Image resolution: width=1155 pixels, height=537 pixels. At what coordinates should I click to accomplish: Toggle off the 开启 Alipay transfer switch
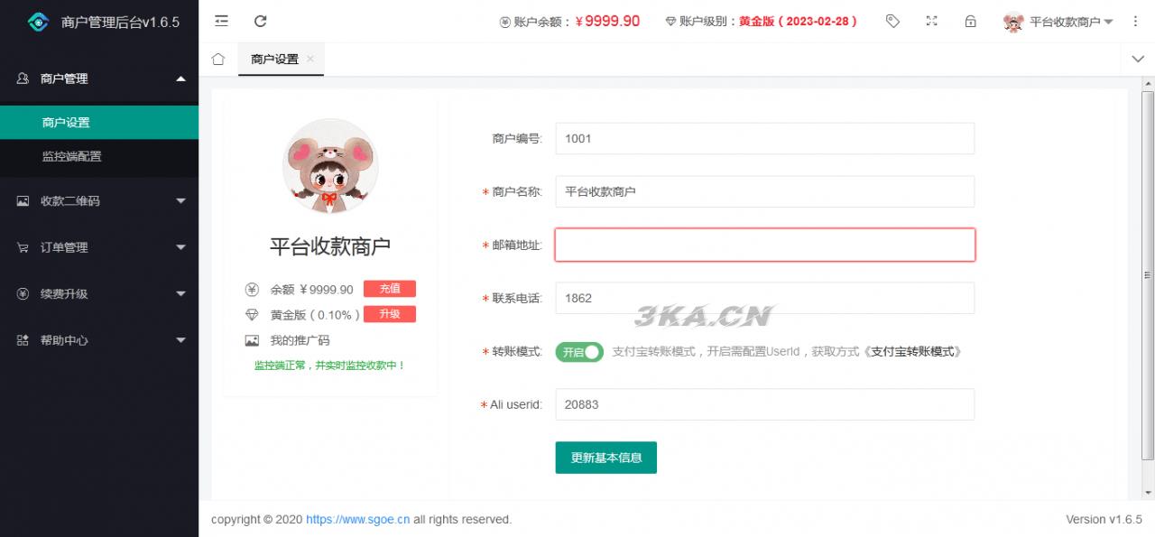tap(578, 352)
